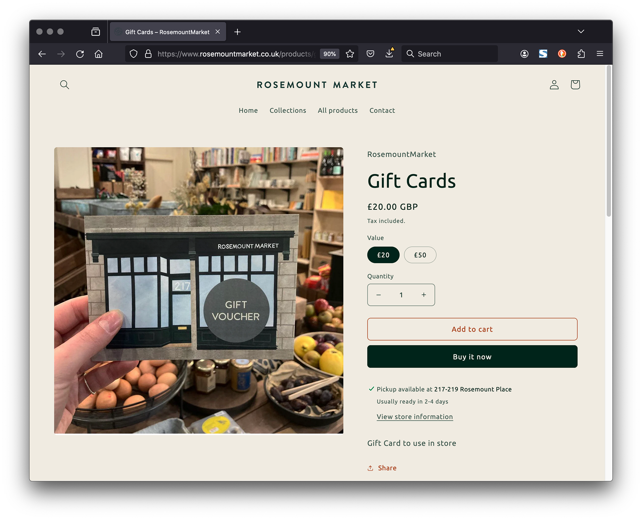The image size is (642, 520).
Task: Click the Rosemount Market logo
Action: (x=317, y=85)
